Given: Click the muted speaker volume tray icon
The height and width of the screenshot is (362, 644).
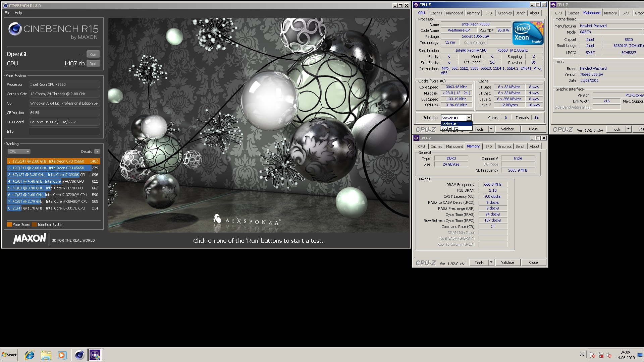Looking at the screenshot, I should coord(609,355).
